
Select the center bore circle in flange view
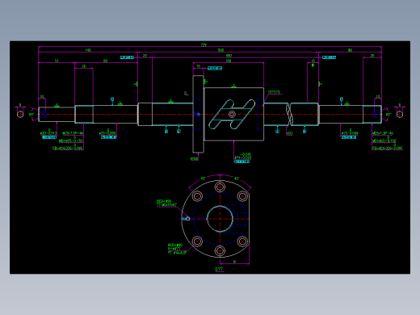(220, 219)
